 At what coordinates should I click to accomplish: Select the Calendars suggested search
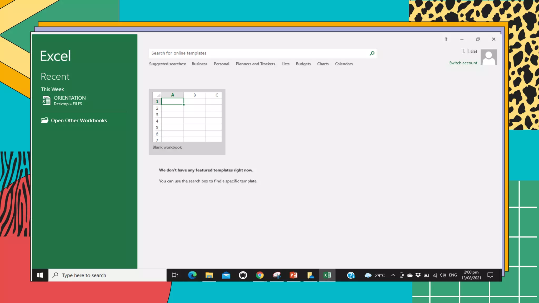(344, 64)
